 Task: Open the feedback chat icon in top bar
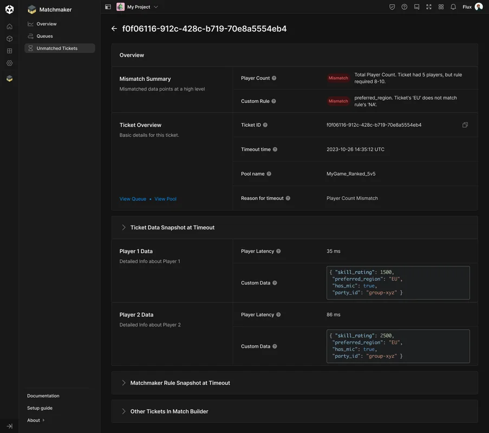416,7
